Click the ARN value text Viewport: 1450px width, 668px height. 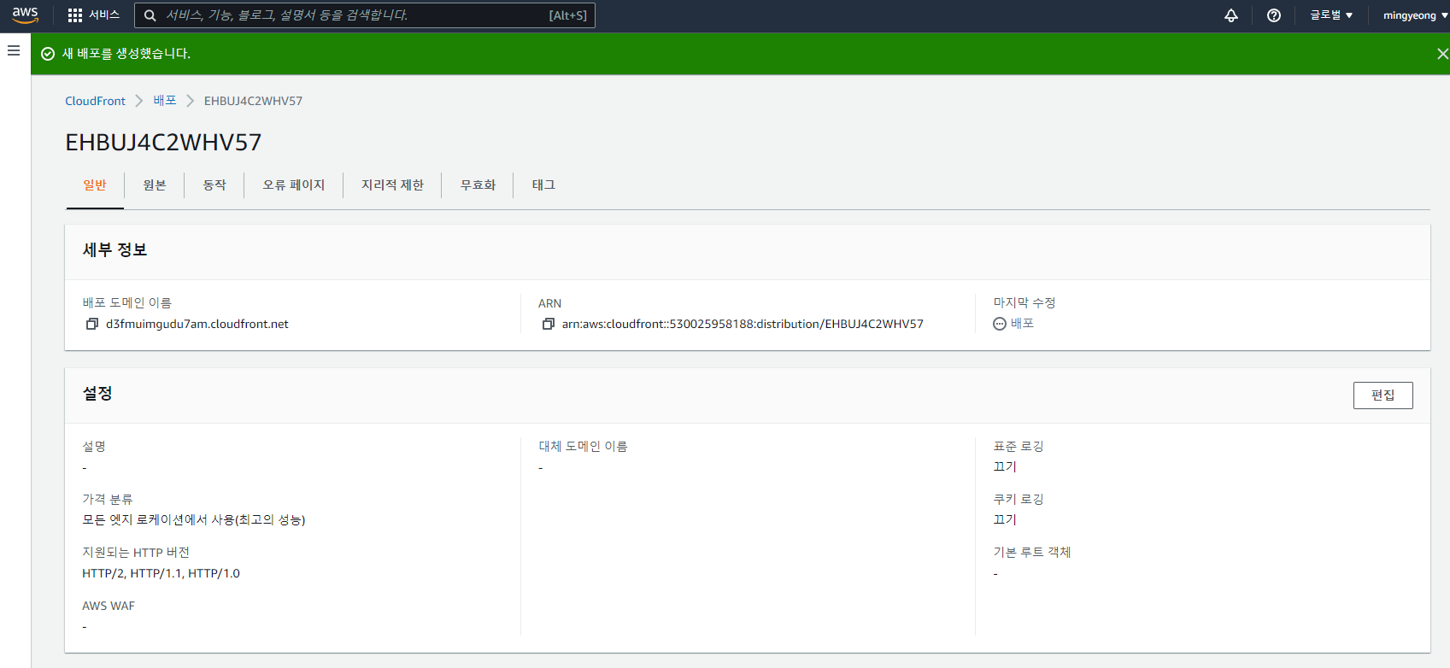(743, 324)
